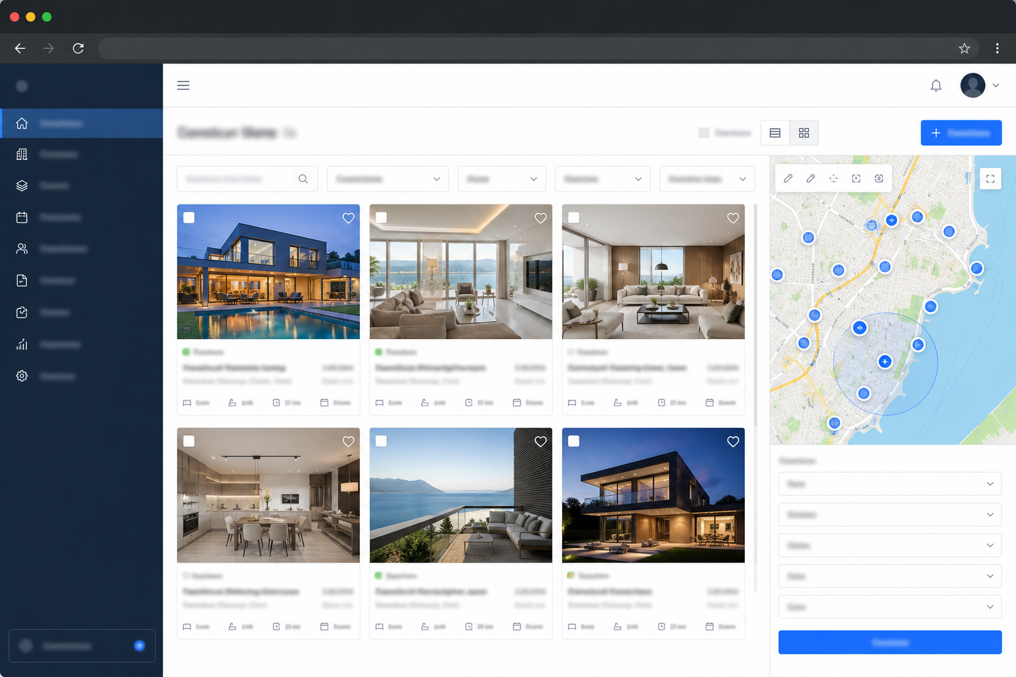Go to the calendar icon in the sidebar
The width and height of the screenshot is (1016, 677).
coord(22,218)
